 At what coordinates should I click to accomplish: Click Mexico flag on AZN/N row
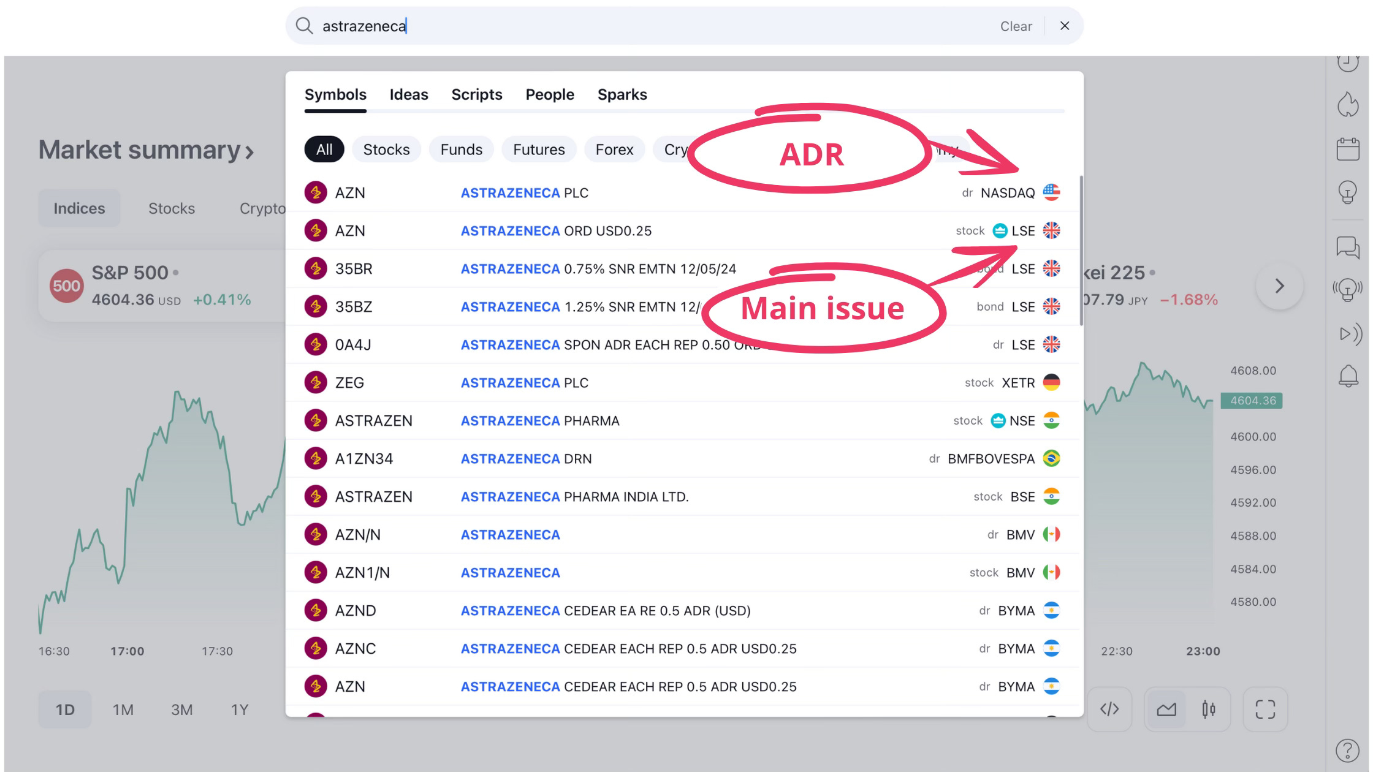(1051, 534)
